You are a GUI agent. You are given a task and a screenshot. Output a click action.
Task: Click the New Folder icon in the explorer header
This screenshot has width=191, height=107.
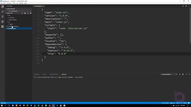[x=25, y=13]
